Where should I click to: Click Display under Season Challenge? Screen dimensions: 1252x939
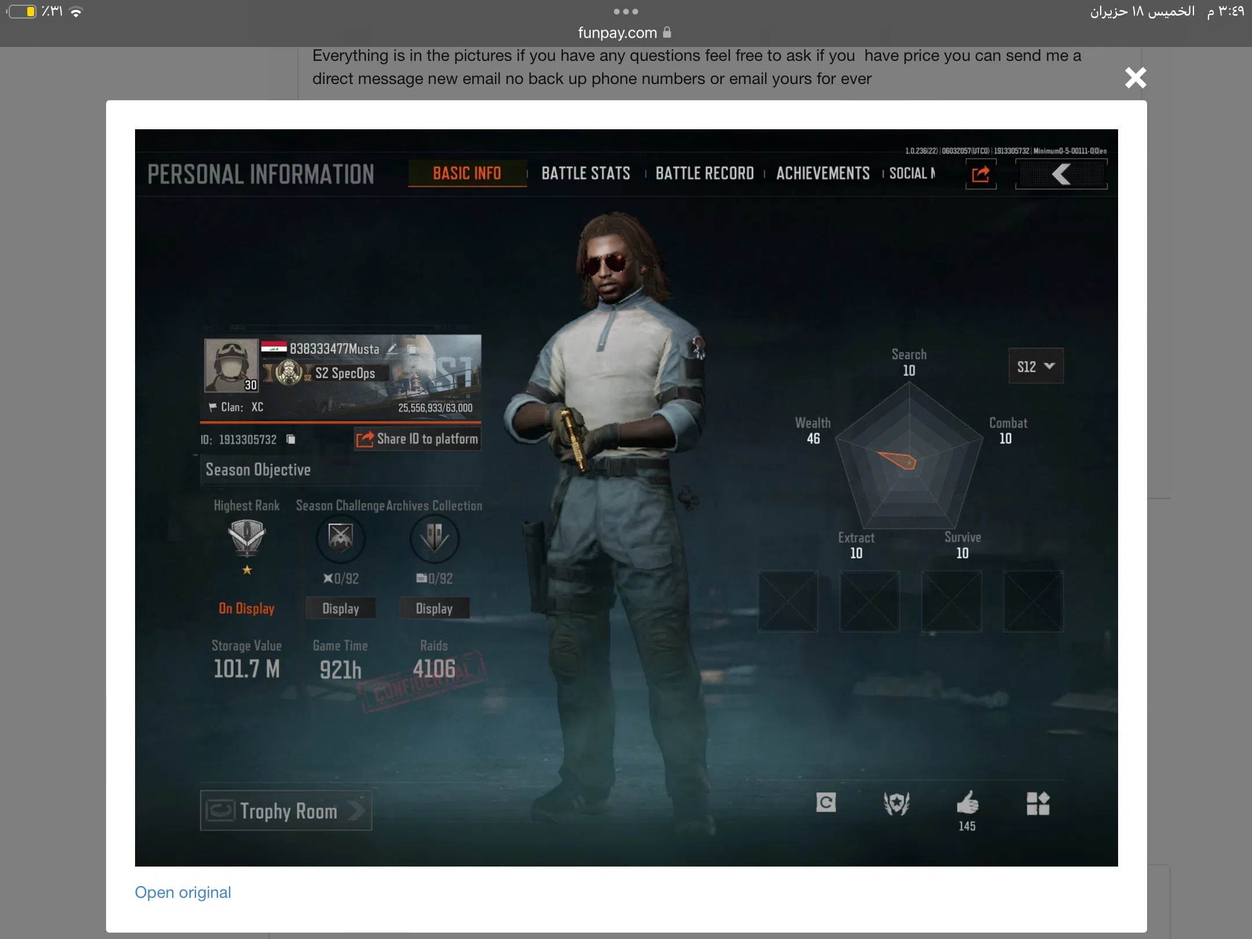tap(341, 608)
